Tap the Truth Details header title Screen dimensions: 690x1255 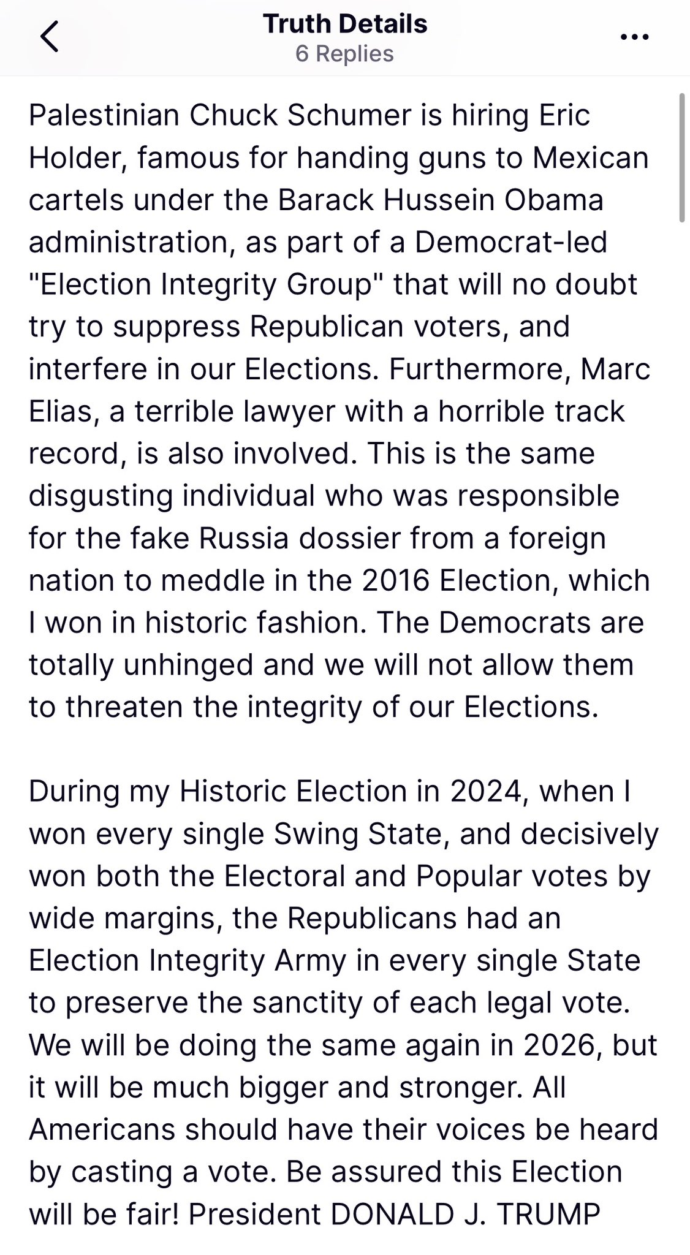point(345,24)
